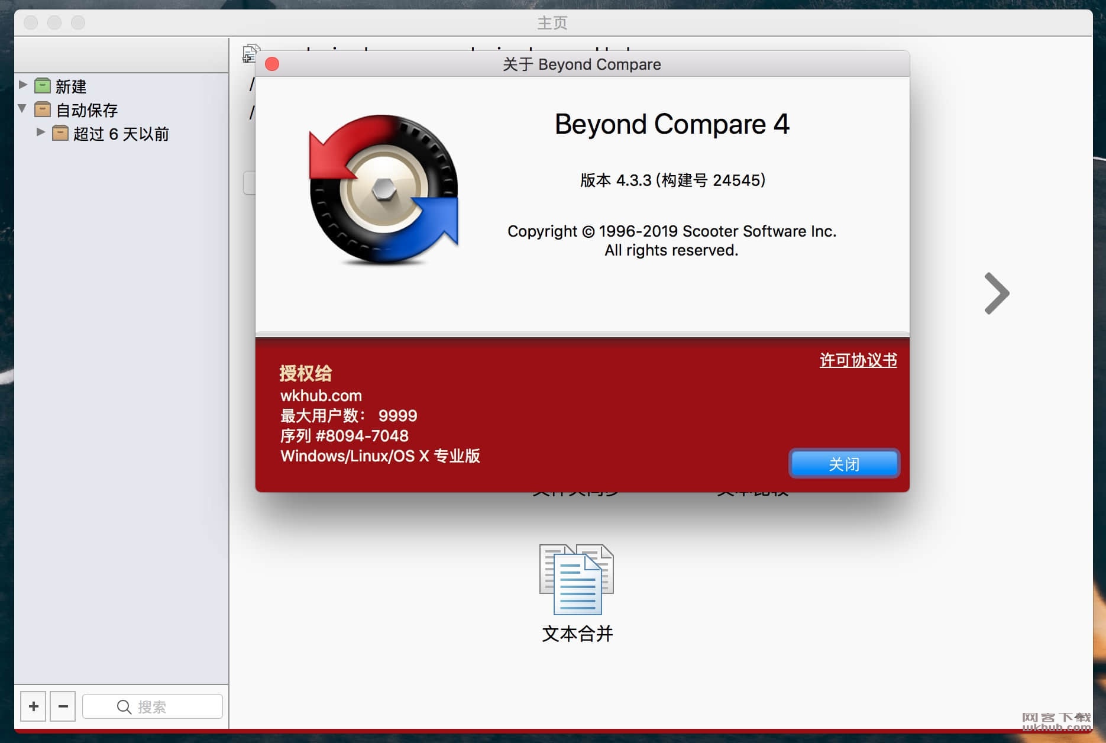
Task: Close the About Beyond Compare dialog with red button
Action: click(272, 64)
